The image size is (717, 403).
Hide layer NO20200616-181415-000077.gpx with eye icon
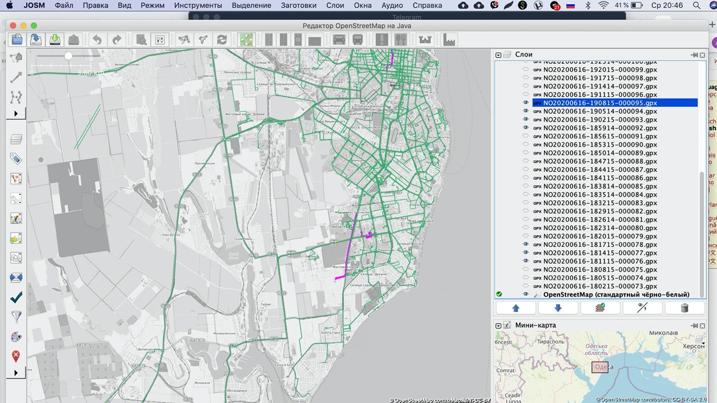525,253
